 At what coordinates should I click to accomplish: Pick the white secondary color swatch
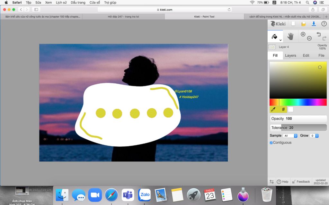(290, 109)
